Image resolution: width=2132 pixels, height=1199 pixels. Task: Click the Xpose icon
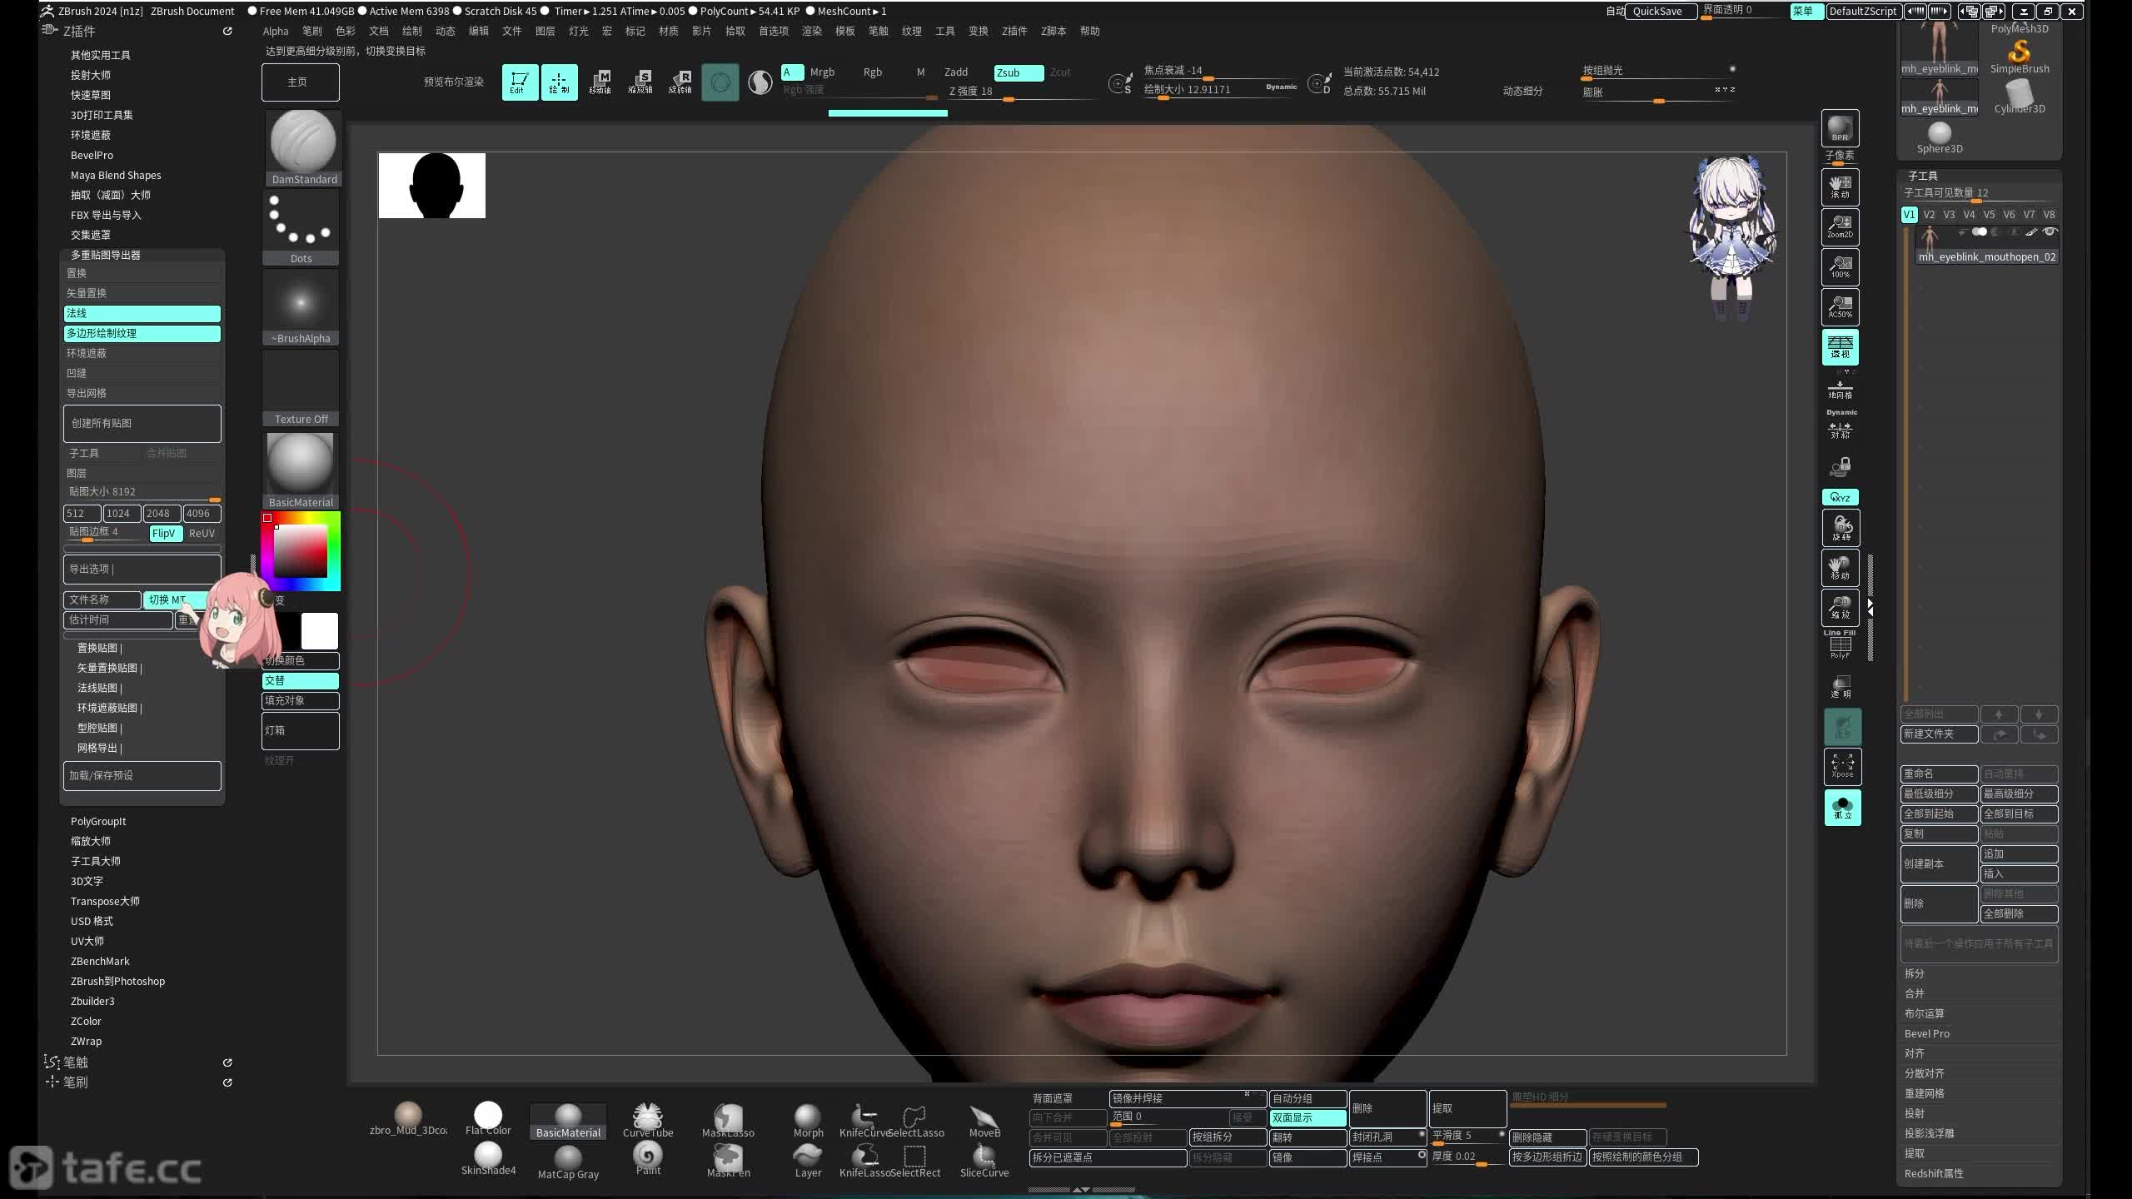pos(1842,766)
